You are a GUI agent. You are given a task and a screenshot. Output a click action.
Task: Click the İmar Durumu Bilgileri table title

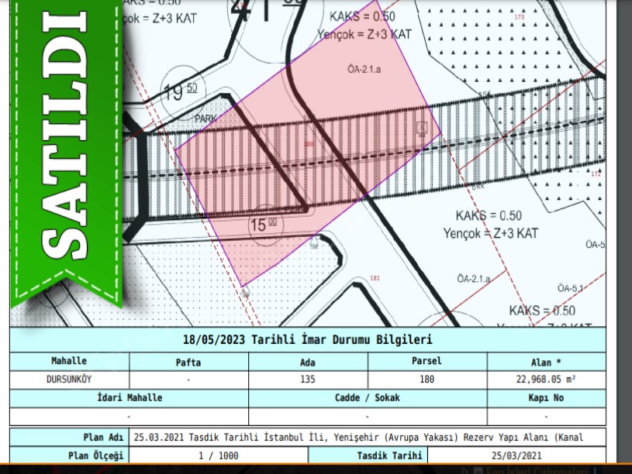click(308, 339)
